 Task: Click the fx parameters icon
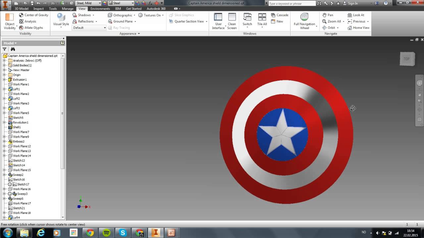point(151,3)
